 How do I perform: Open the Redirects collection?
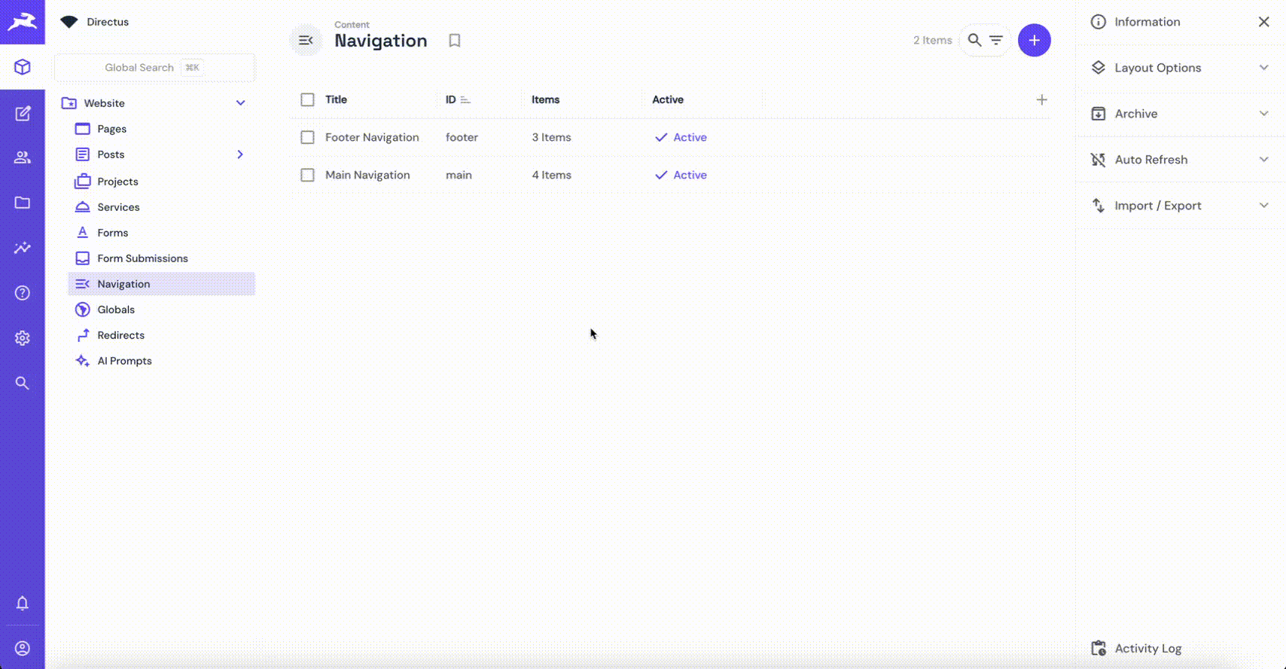click(120, 335)
